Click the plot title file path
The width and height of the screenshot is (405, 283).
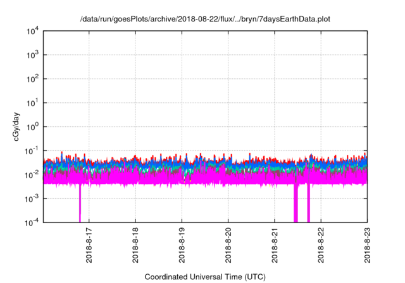pyautogui.click(x=205, y=19)
